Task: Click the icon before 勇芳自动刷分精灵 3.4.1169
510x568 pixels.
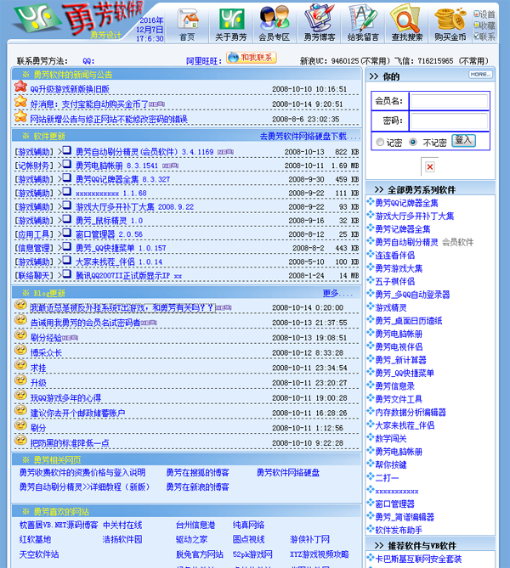Action: click(66, 150)
